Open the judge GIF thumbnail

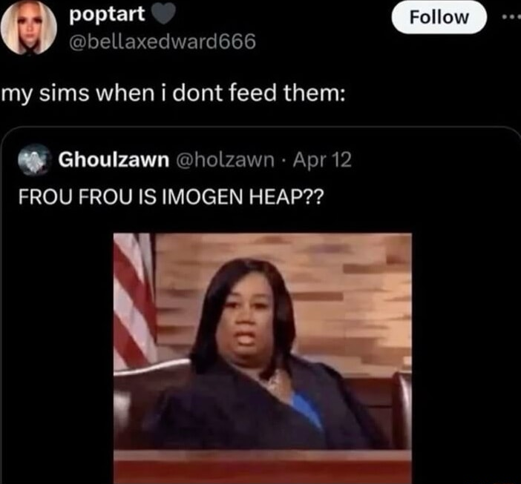click(263, 358)
